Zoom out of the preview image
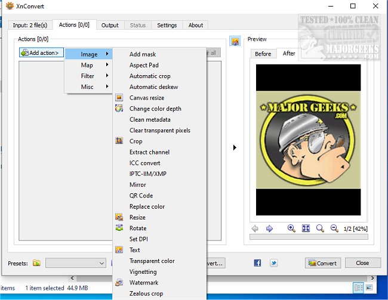 point(334,228)
